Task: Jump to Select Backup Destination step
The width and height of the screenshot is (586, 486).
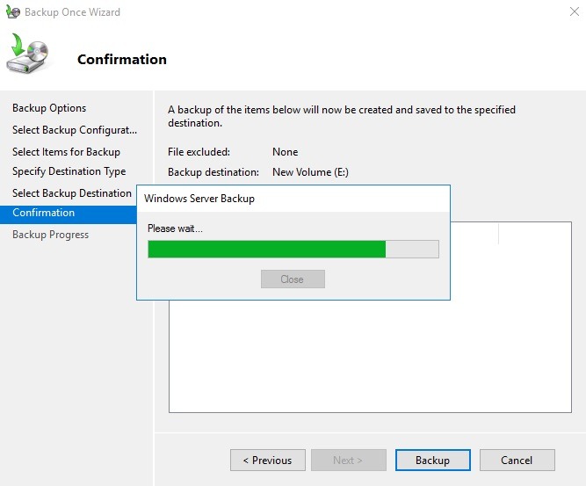Action: 72,193
